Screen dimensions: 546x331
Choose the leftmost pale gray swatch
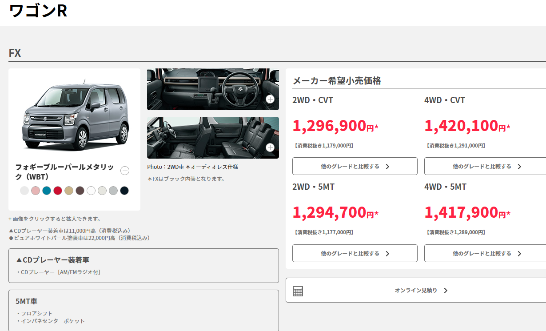click(x=24, y=191)
